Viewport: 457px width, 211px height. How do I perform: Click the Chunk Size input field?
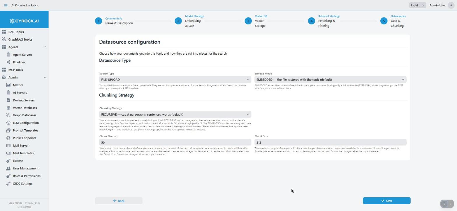tap(331, 142)
